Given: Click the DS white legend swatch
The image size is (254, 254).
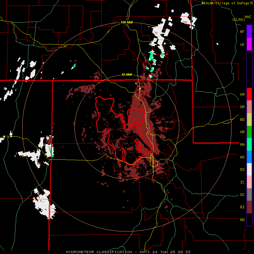Looking at the screenshot, I should 249,169.
